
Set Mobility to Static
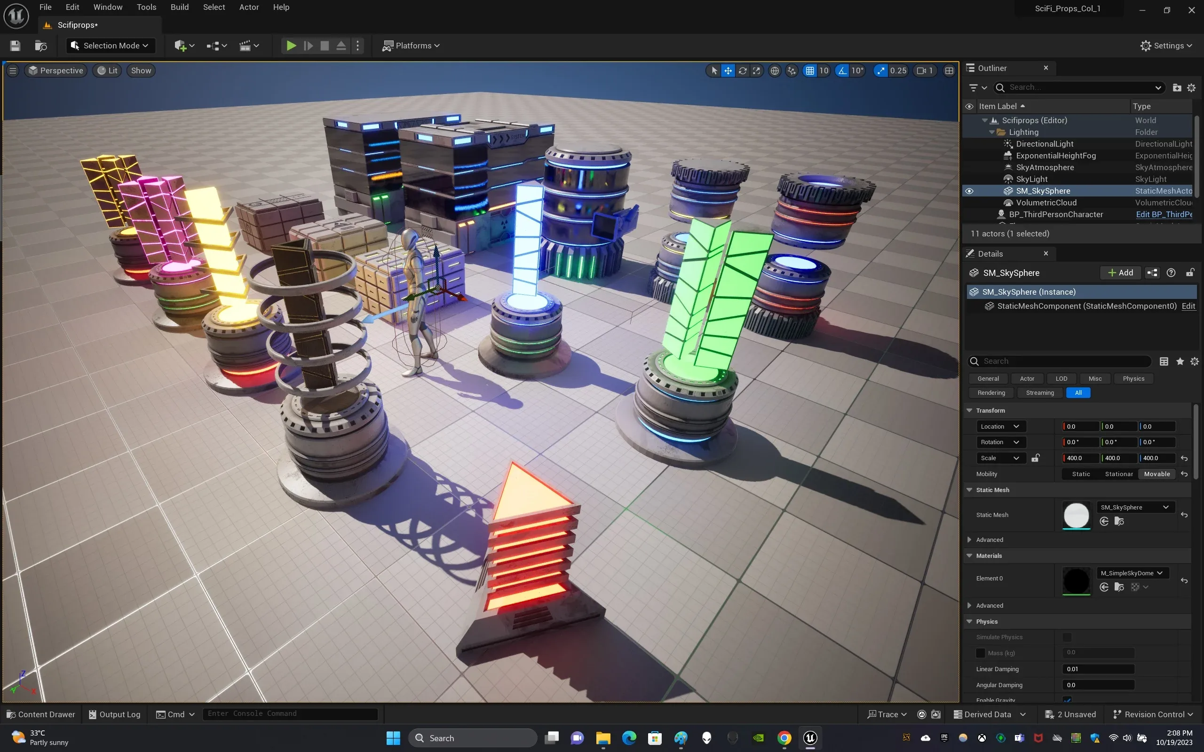click(1081, 474)
